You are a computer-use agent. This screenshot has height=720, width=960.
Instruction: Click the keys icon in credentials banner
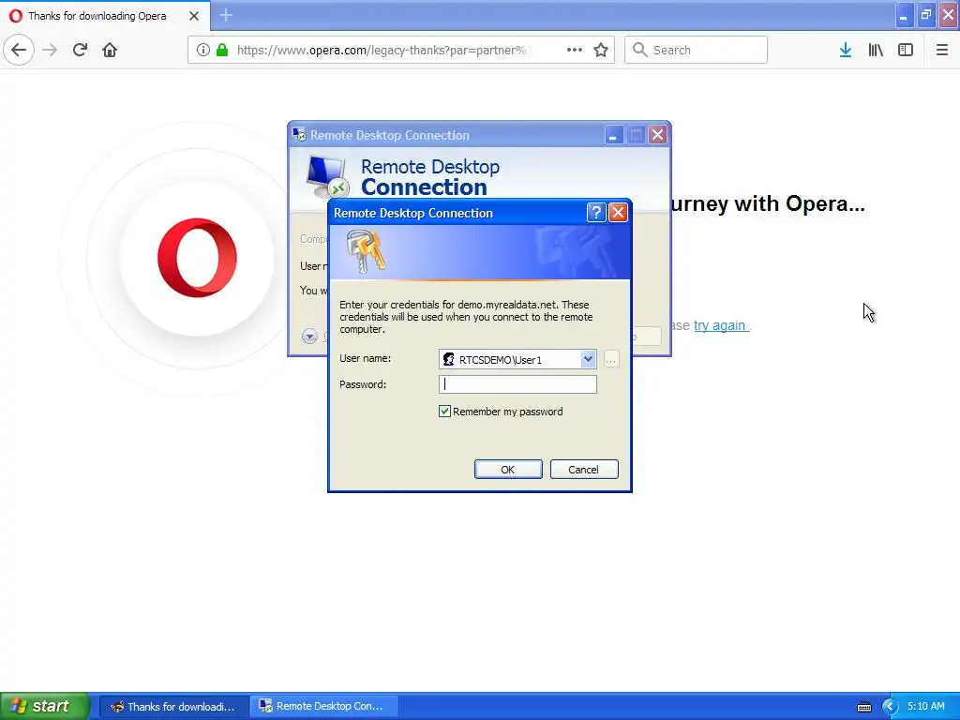(366, 251)
